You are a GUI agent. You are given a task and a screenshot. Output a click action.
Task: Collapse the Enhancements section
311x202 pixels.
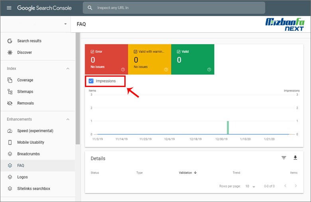click(68, 119)
